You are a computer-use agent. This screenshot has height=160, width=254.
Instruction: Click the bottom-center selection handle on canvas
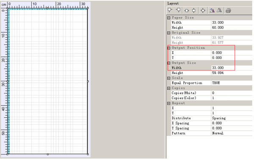[47, 154]
